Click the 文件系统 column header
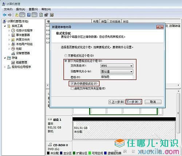This screenshot has height=156, width=182. pyautogui.click(x=115, y=22)
